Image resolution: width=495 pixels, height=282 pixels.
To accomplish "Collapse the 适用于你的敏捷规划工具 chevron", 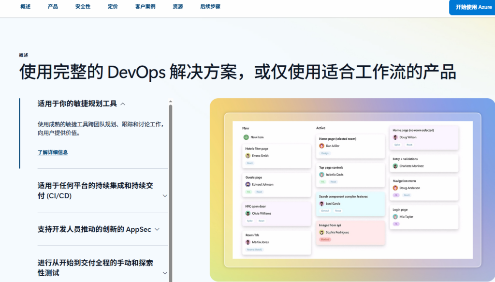I will click(123, 104).
